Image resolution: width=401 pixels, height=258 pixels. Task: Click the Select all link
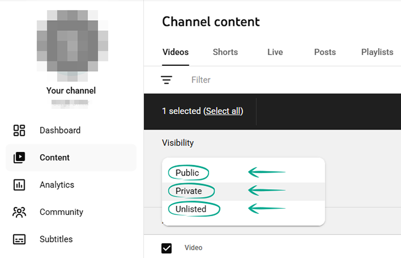tap(223, 111)
